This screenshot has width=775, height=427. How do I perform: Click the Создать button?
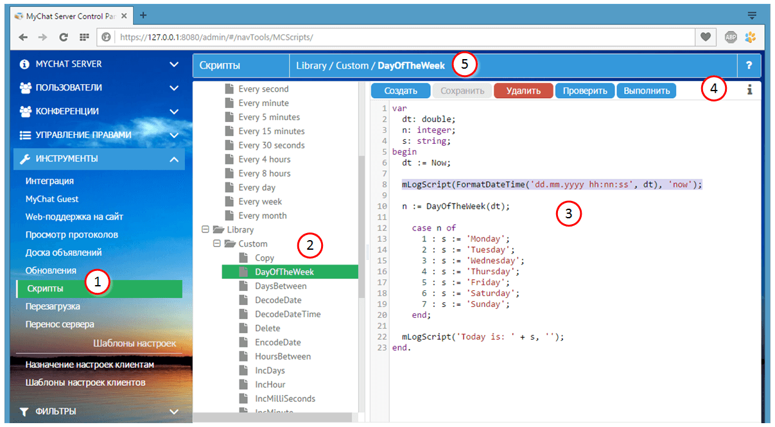tap(401, 91)
